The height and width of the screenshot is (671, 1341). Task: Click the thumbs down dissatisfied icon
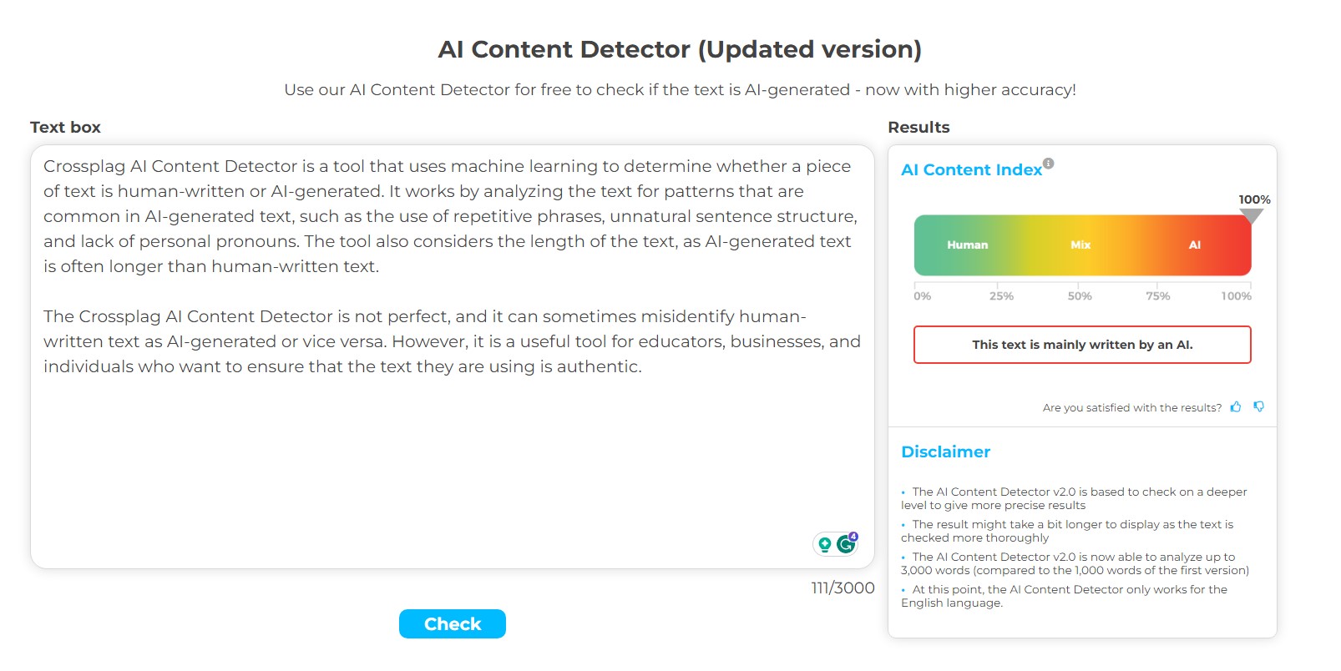pos(1258,406)
